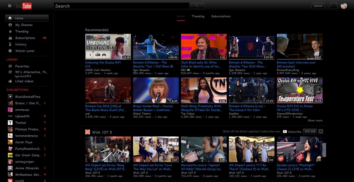Click the Carah Faye channel avatar
354x182 pixels.
pyautogui.click(x=10, y=142)
